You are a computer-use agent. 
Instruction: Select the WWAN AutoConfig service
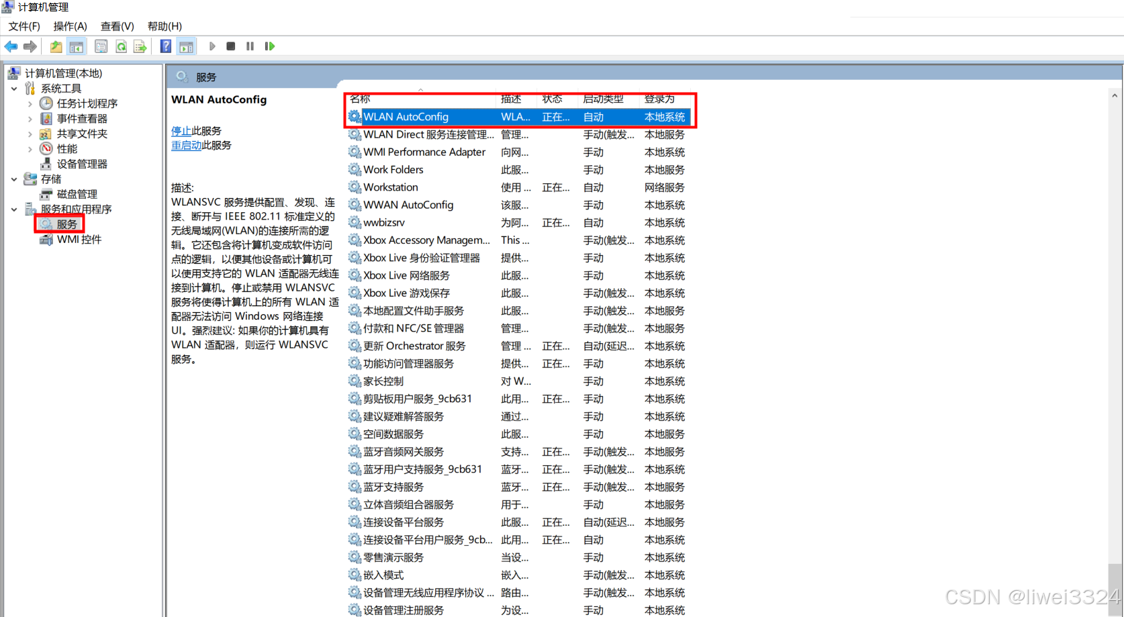pyautogui.click(x=518, y=205)
